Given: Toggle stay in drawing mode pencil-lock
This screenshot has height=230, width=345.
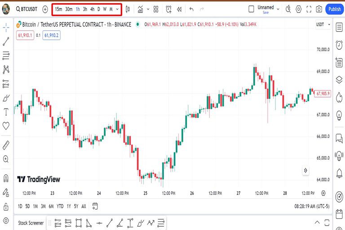Looking at the screenshot, I should (6, 193).
